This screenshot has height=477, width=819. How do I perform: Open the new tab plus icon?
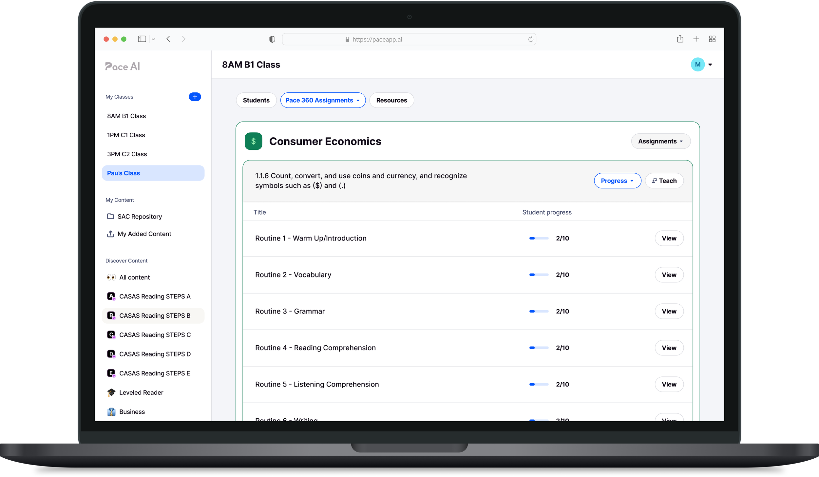pyautogui.click(x=696, y=39)
